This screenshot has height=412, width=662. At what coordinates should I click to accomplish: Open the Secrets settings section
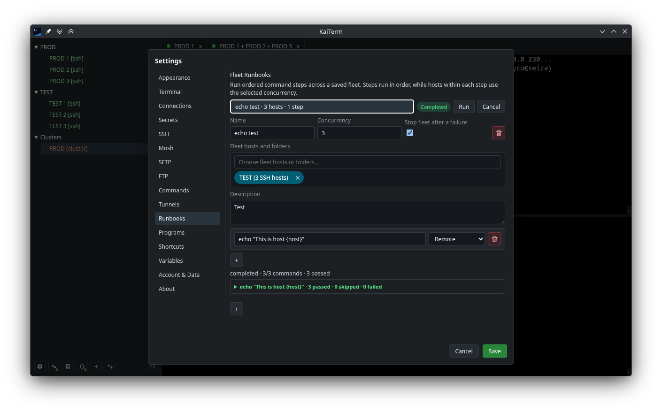tap(187, 120)
